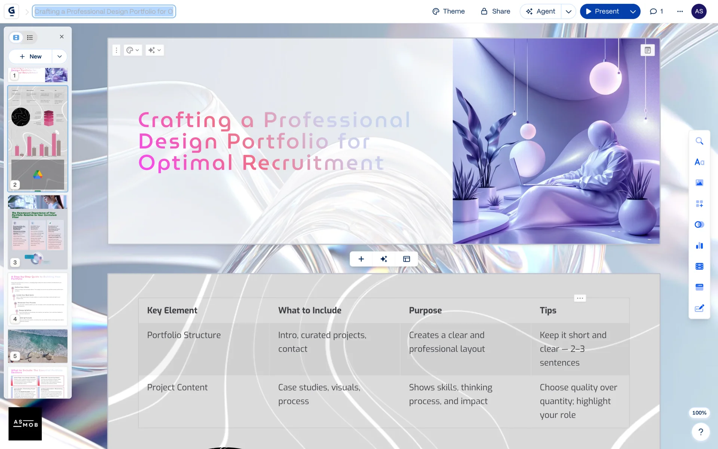Open the more options ellipsis menu
This screenshot has height=449, width=718.
[680, 11]
